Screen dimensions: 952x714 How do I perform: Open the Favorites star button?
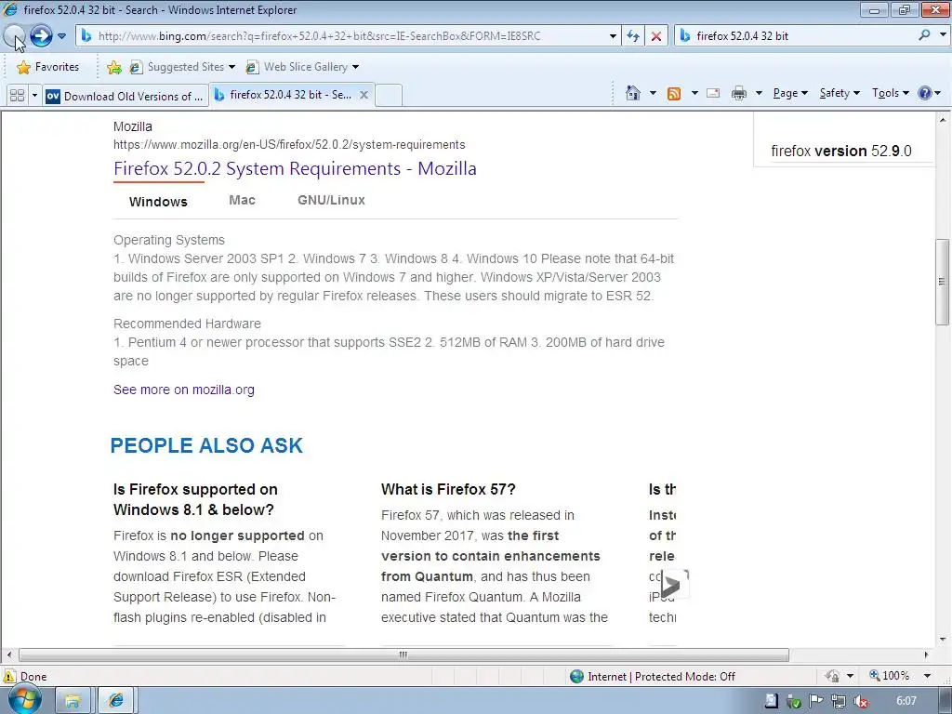48,67
